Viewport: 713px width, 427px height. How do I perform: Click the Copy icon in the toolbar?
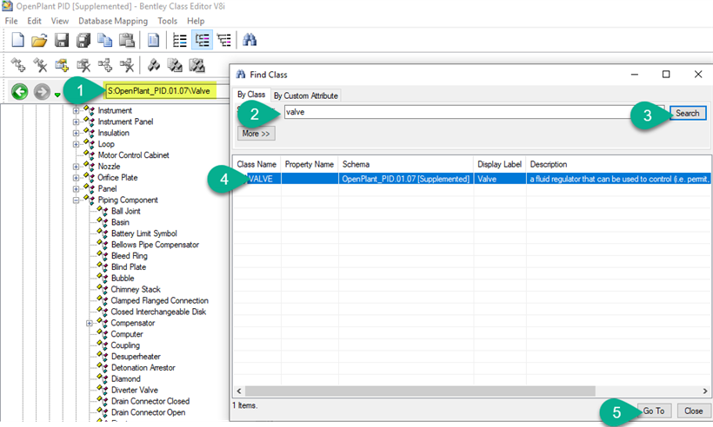[x=105, y=41]
